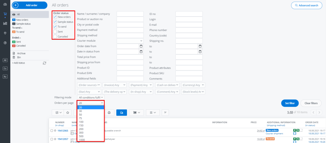Screen dimensions: 326x143
Task: Open the dashboard icon in left rail
Action: click(x=5, y=4)
